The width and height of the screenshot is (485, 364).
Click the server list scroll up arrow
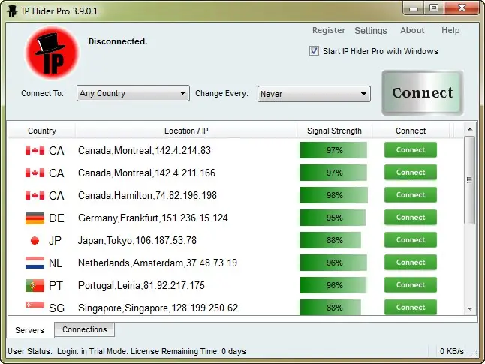point(470,129)
